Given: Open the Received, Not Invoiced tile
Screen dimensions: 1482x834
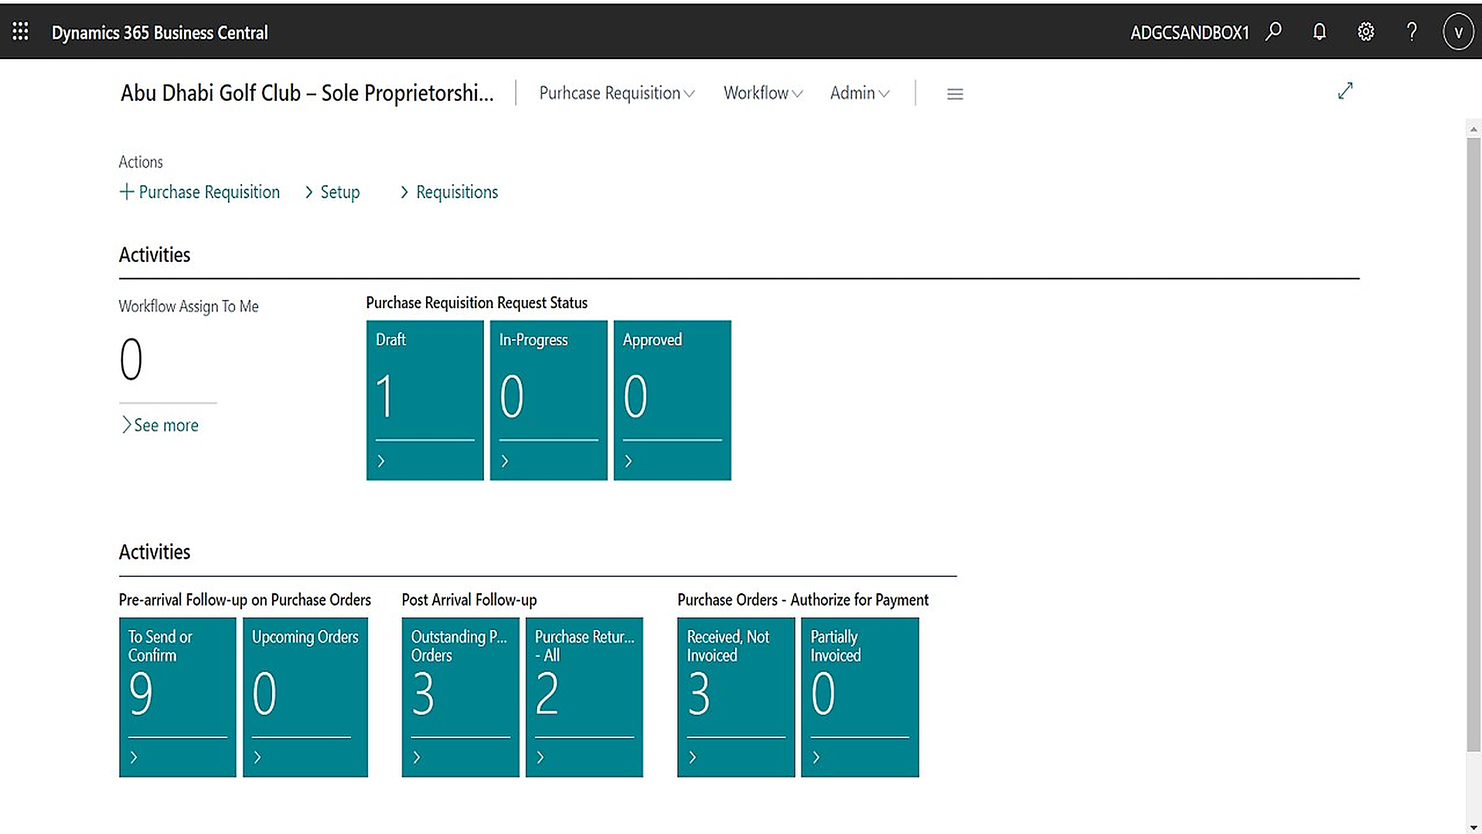Looking at the screenshot, I should tap(736, 697).
